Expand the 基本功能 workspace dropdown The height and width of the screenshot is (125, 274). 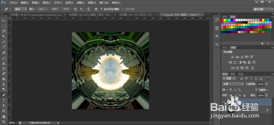pos(262,9)
